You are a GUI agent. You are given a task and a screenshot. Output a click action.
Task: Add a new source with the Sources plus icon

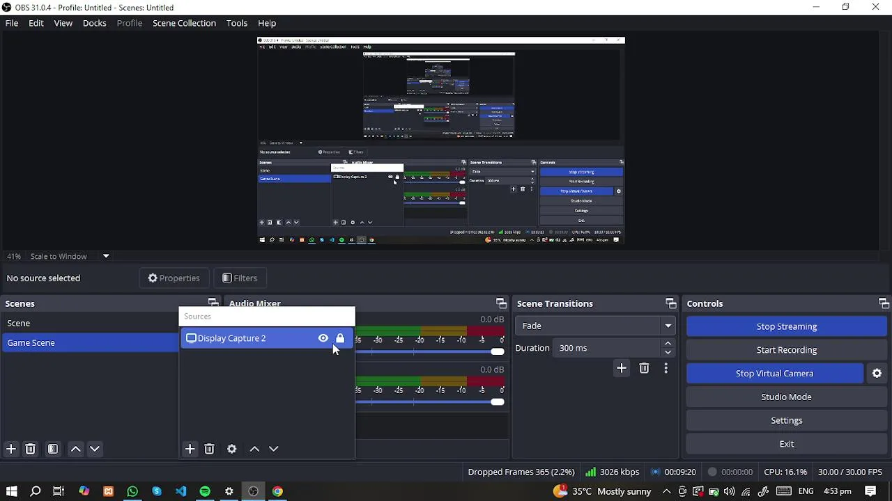coord(190,449)
